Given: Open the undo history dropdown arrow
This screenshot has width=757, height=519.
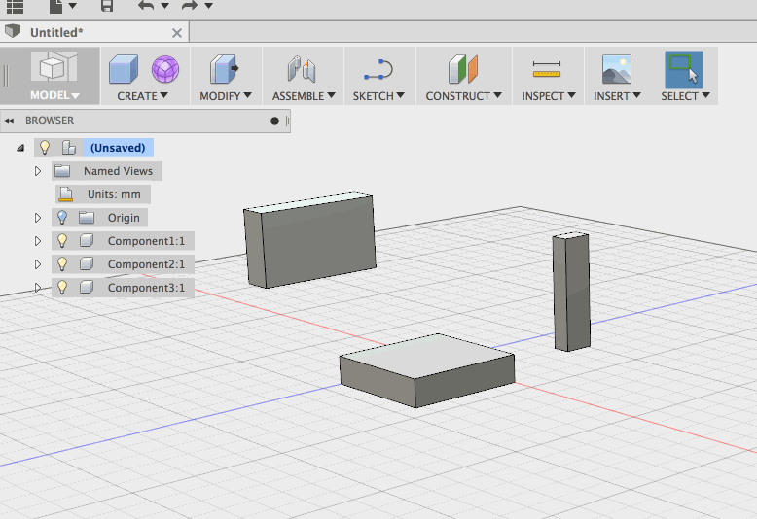Looking at the screenshot, I should click(164, 6).
